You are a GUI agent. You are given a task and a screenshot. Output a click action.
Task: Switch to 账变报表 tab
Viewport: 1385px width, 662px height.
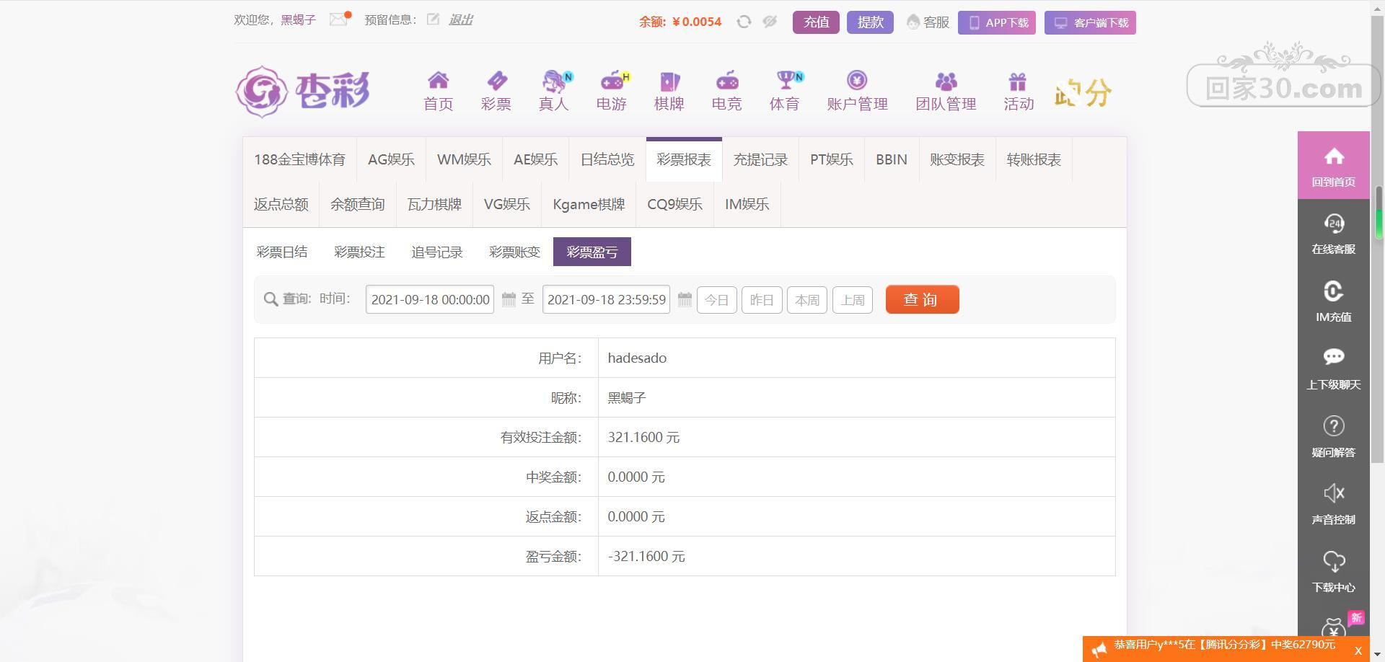pyautogui.click(x=957, y=159)
